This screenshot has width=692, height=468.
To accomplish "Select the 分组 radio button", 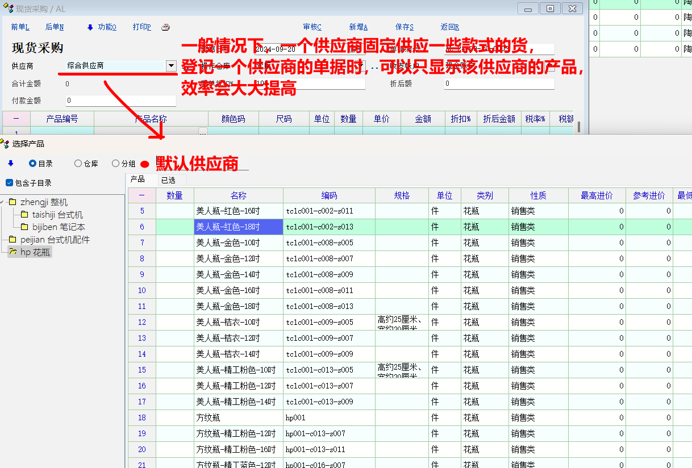I will coord(116,164).
